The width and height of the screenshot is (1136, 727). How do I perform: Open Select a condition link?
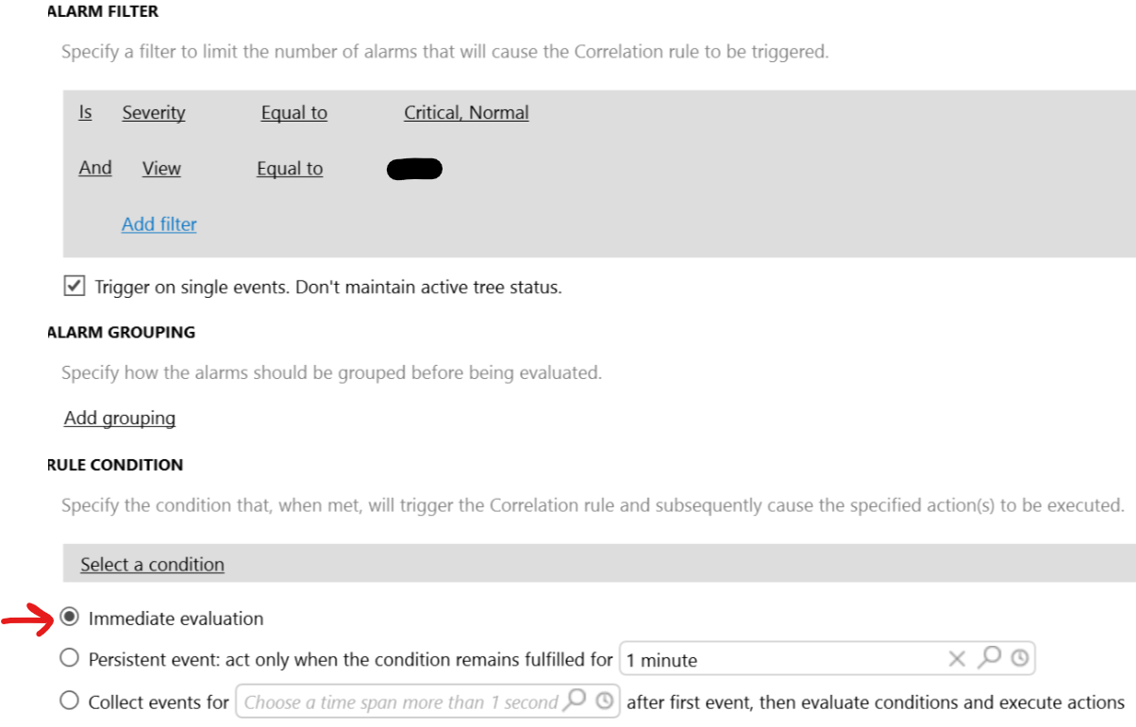coord(152,564)
